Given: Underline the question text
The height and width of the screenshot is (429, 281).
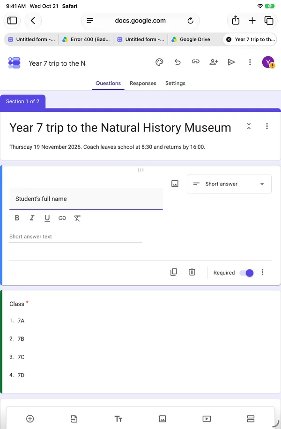Looking at the screenshot, I should coord(47,218).
